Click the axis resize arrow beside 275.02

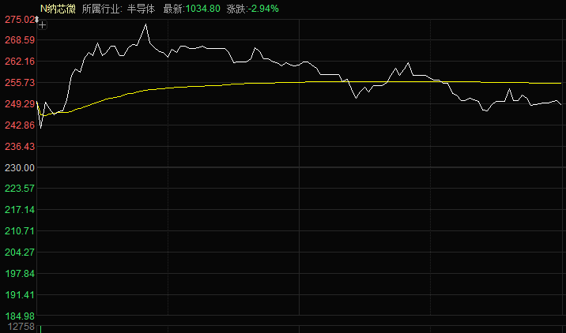tap(36, 19)
